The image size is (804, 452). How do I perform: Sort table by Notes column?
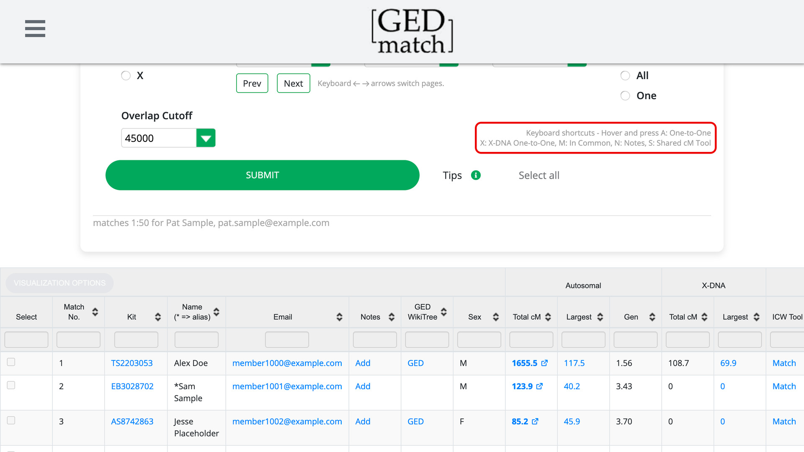[392, 317]
